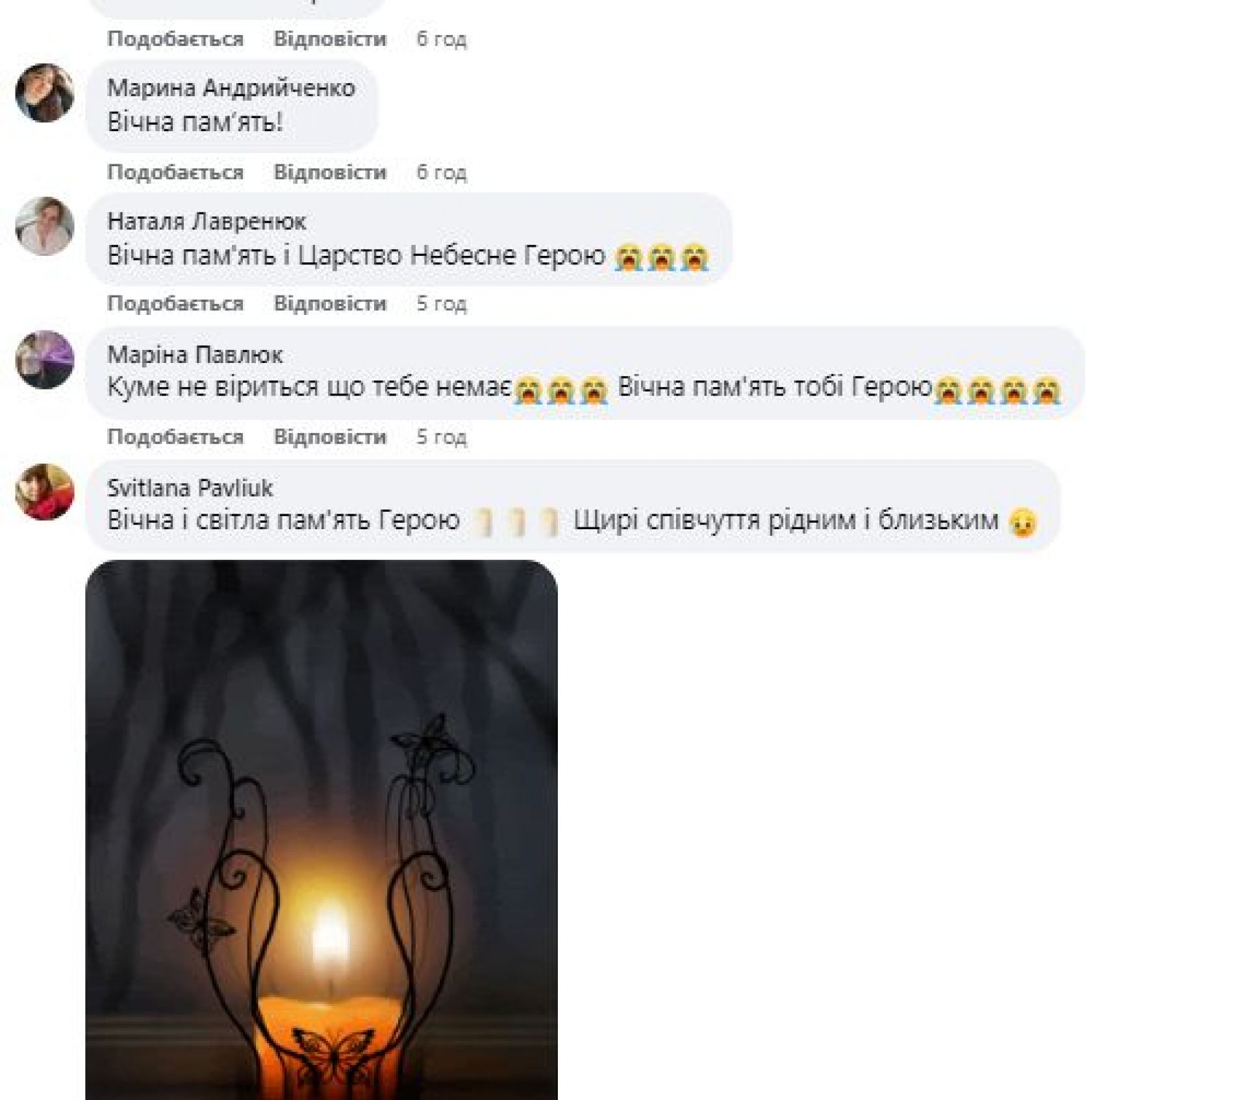Viewport: 1247px width, 1100px height.
Task: Open the 5 год timestamp on Маріна Павлюк's comment
Action: tap(442, 436)
